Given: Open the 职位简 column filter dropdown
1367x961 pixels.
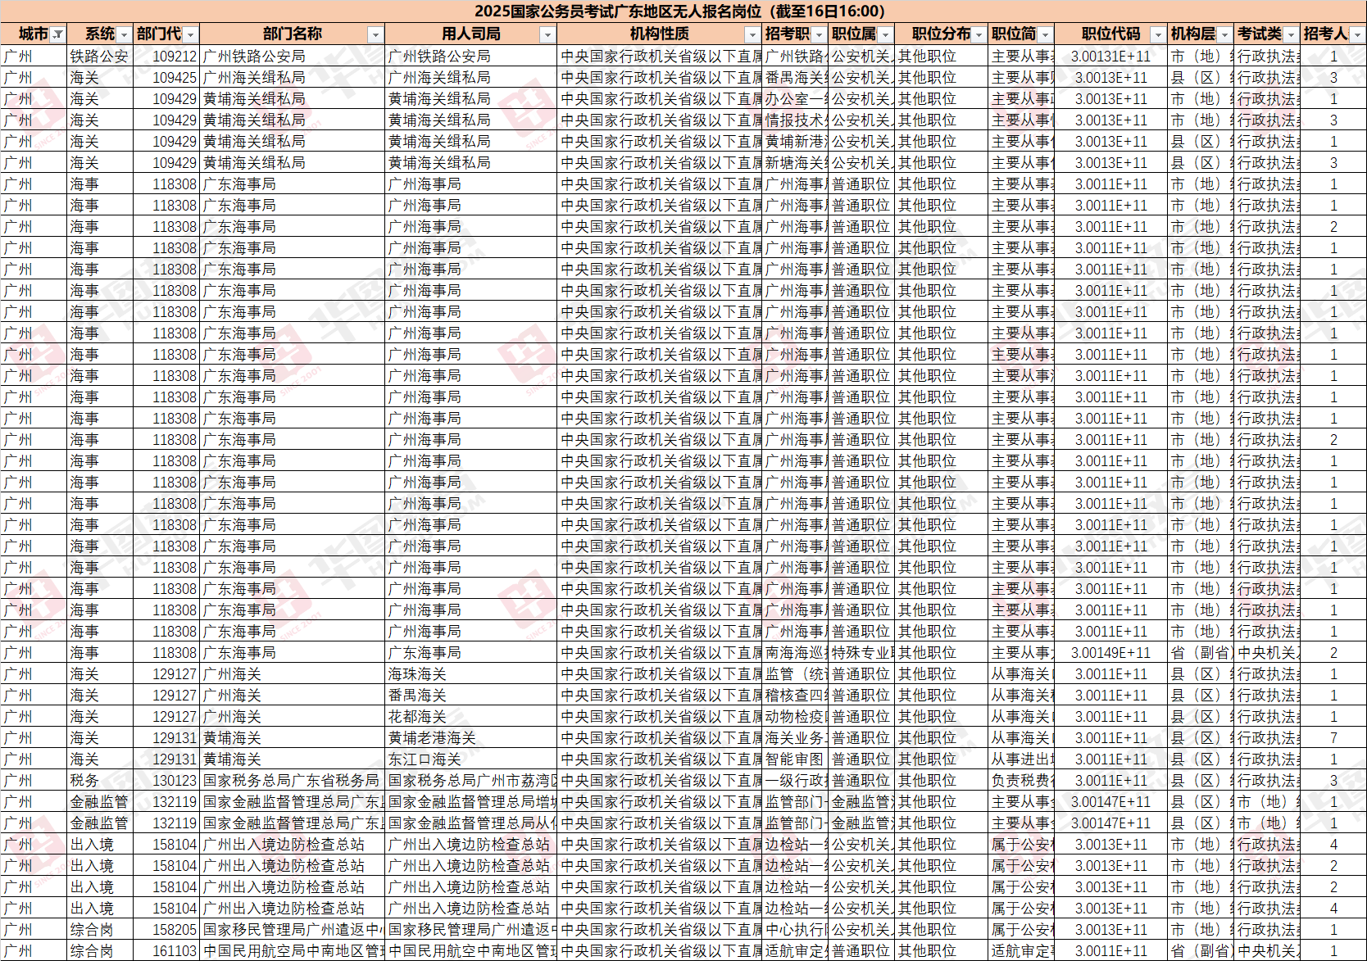Looking at the screenshot, I should 1045,34.
